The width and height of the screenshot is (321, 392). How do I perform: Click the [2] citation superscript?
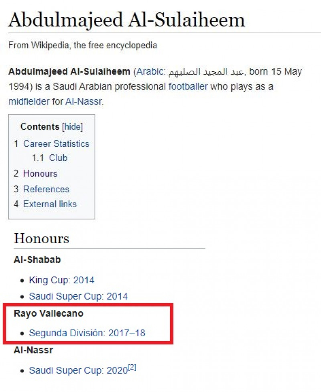point(132,368)
